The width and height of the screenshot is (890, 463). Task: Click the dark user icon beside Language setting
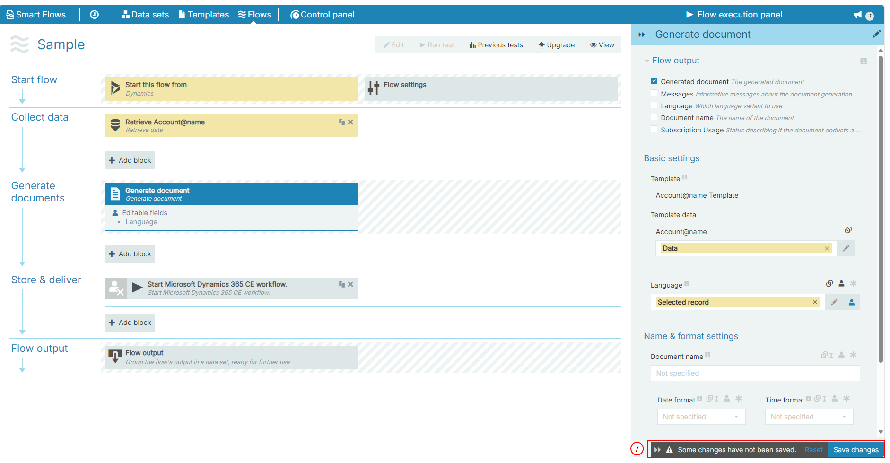(x=841, y=284)
